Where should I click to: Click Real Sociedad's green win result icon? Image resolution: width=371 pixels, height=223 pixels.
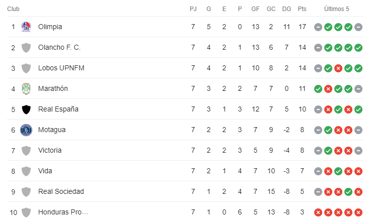[x=348, y=192]
